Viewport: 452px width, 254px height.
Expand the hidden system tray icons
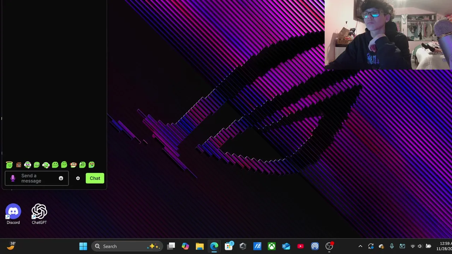pos(360,246)
